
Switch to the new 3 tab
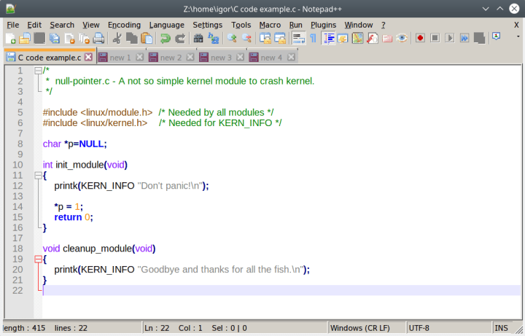[x=221, y=58]
